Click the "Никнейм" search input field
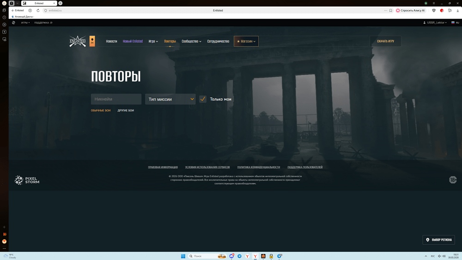 click(116, 99)
